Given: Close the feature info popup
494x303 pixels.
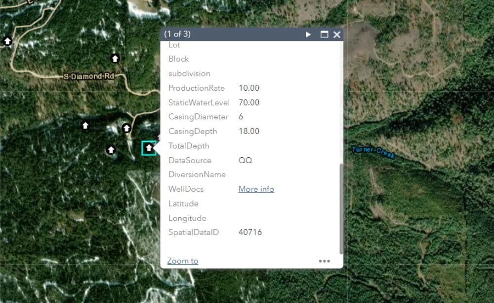Looking at the screenshot, I should [337, 34].
